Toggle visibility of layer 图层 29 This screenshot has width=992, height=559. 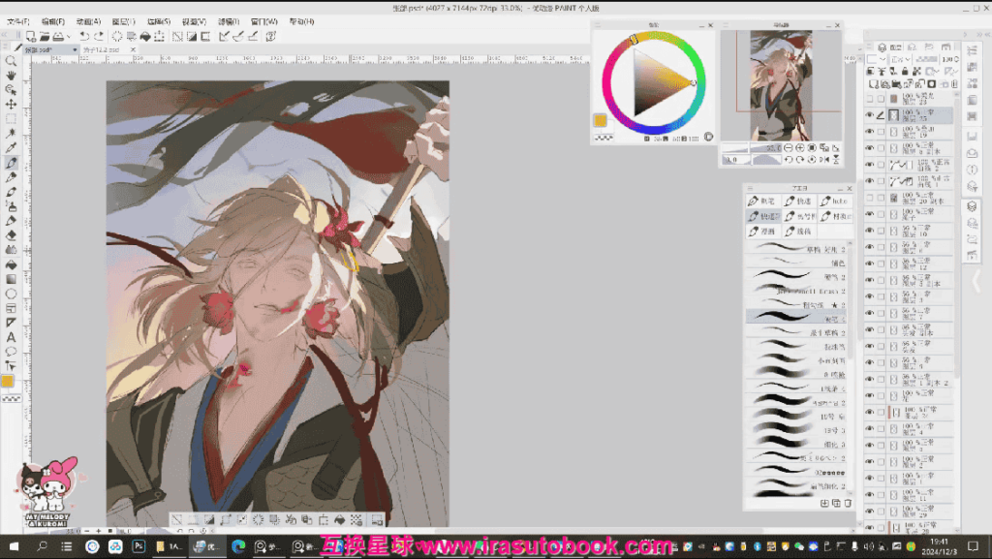(x=870, y=512)
